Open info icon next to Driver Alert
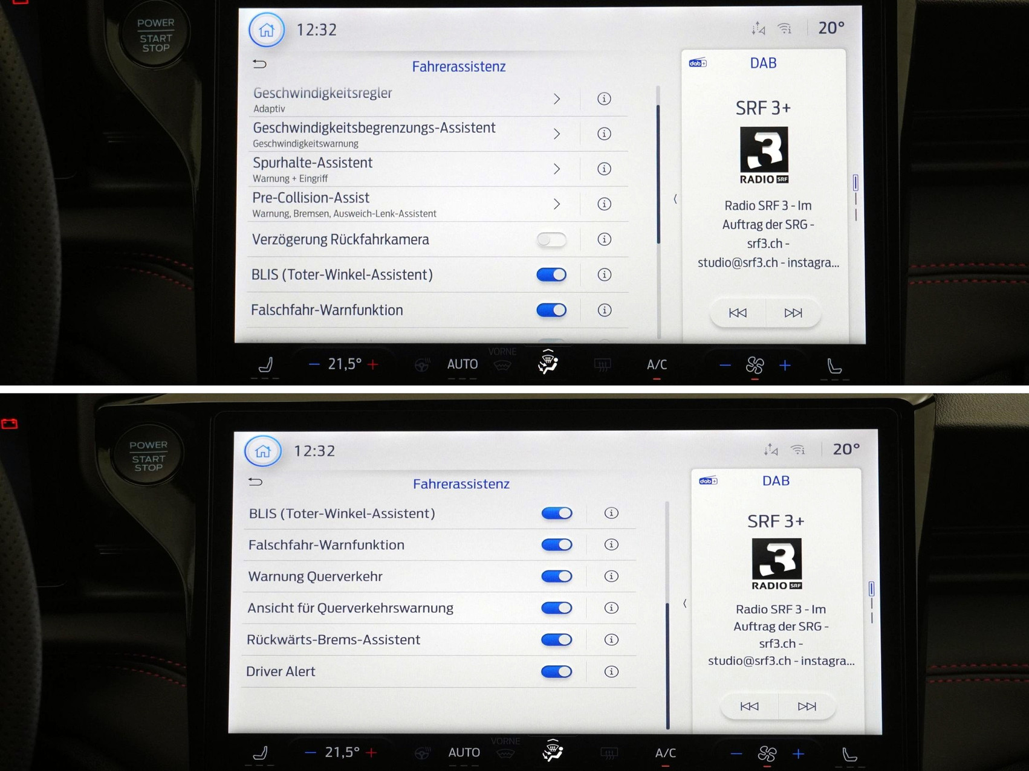The image size is (1029, 771). coord(611,671)
